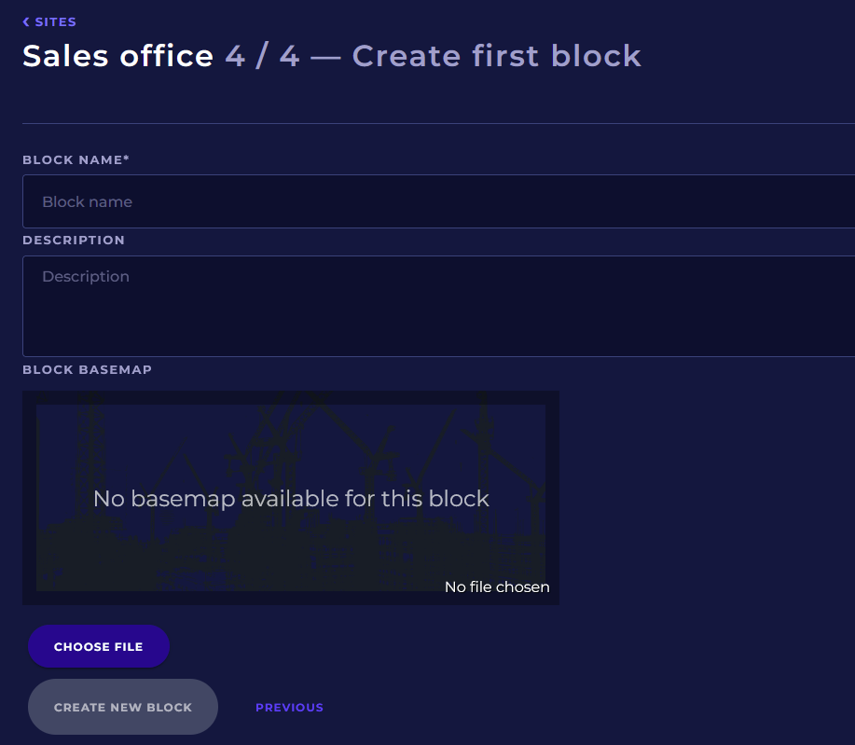Focus the Block name input field
The width and height of the screenshot is (855, 745).
(438, 201)
